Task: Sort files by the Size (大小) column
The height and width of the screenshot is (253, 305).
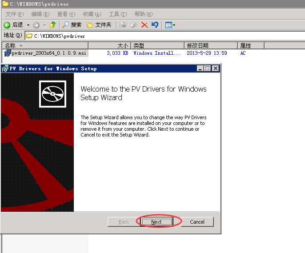Action: 110,45
